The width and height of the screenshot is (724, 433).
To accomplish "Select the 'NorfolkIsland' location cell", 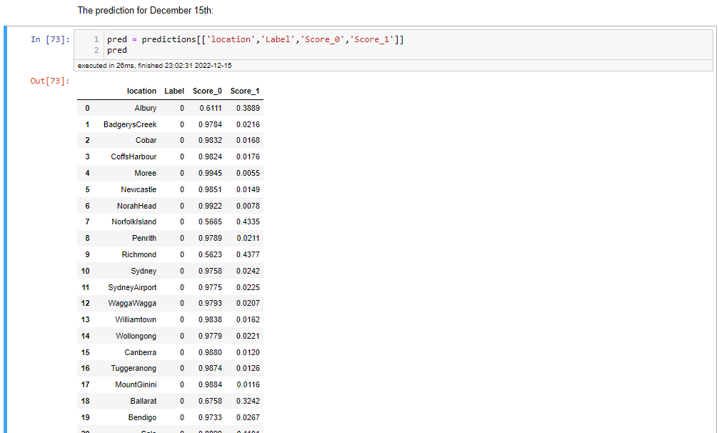I will coord(134,222).
